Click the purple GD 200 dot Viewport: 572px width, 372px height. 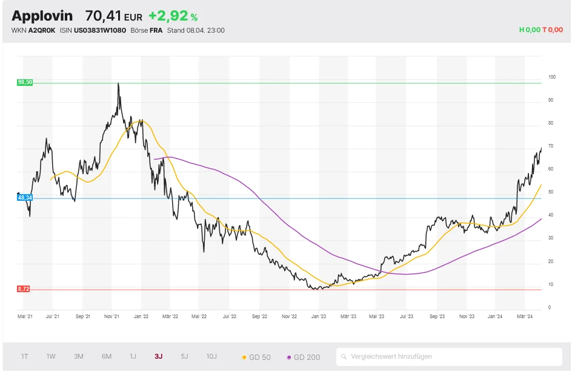point(289,357)
